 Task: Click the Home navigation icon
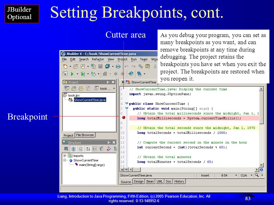105,74
